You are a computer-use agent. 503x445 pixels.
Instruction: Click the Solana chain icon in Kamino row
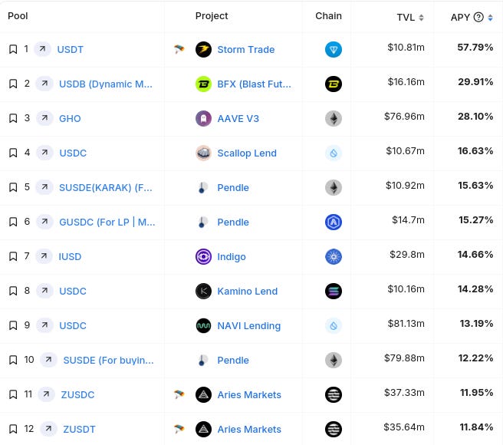pos(334,292)
